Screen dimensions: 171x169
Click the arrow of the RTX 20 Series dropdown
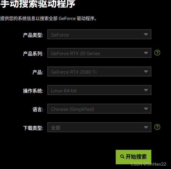coord(146,53)
